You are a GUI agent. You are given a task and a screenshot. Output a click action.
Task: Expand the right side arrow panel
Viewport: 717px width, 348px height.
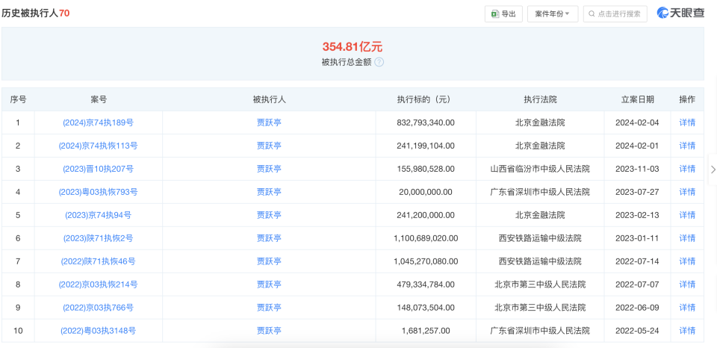point(713,170)
